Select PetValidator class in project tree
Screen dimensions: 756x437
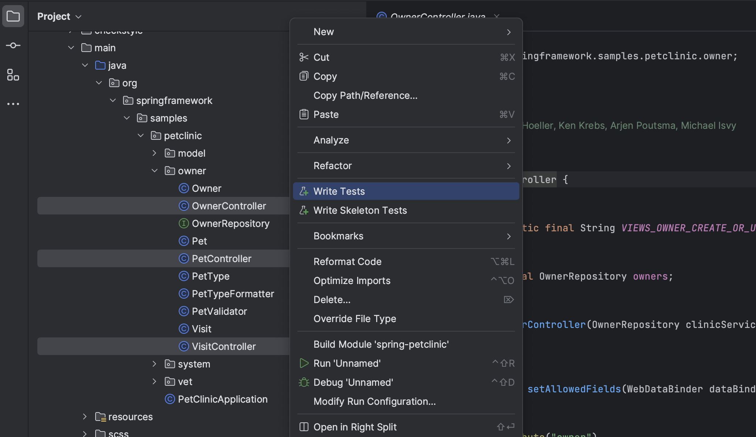click(x=219, y=311)
